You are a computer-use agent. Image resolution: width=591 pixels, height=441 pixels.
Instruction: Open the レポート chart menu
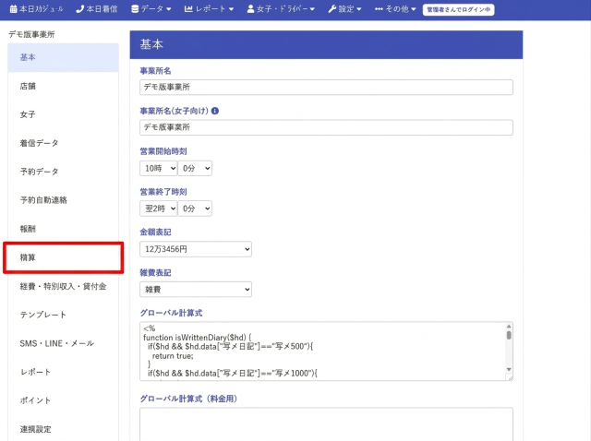tap(209, 9)
